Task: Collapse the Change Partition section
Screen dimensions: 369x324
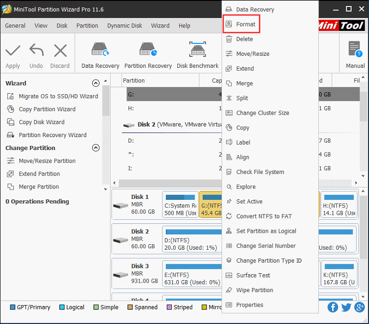Action: click(96, 148)
